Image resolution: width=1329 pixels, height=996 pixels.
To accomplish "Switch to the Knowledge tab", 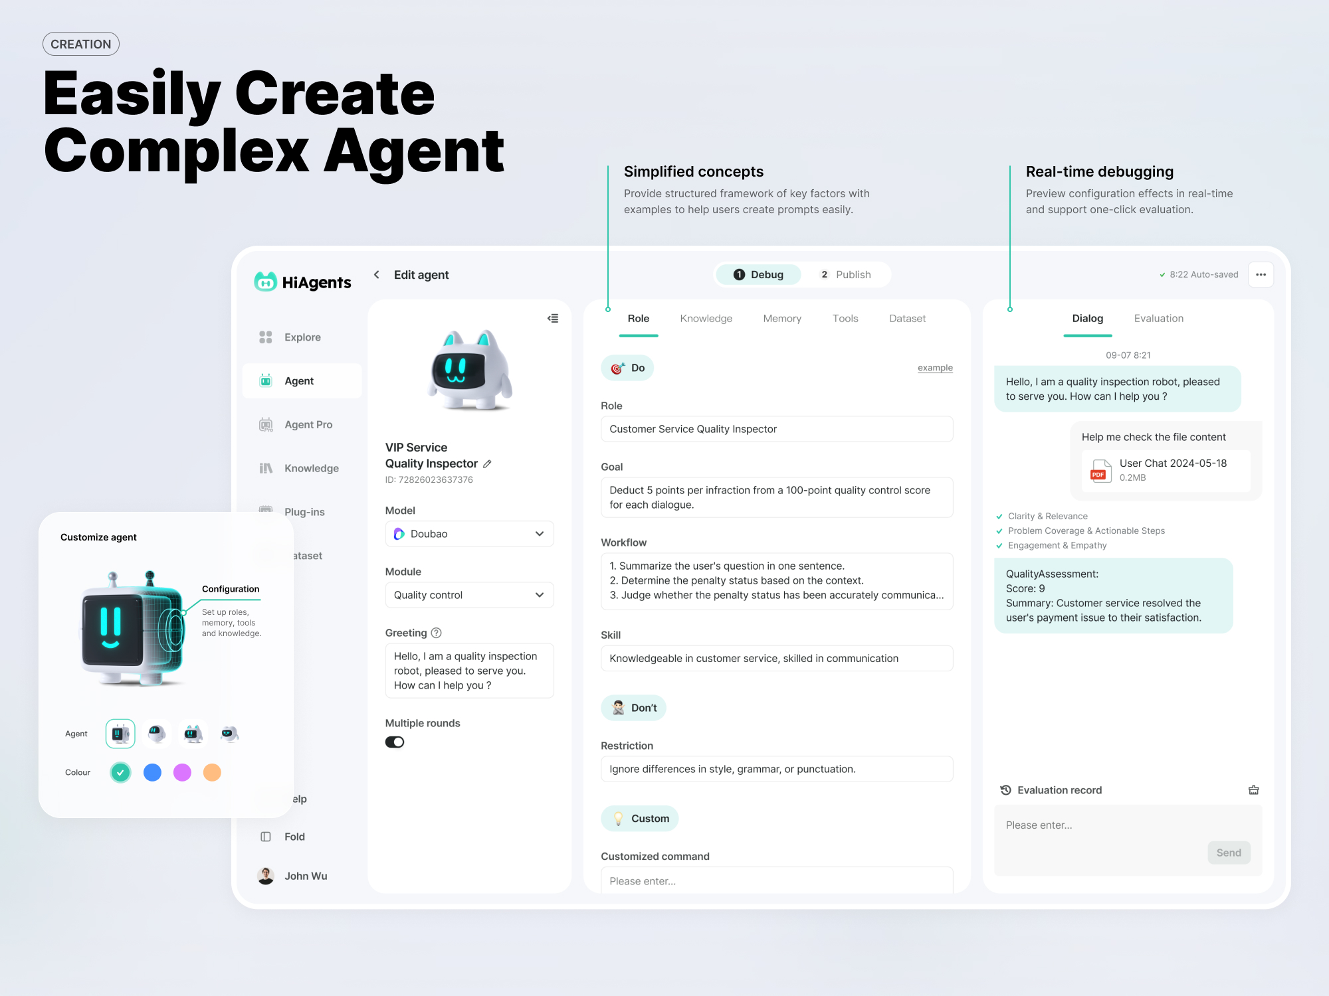I will [x=705, y=317].
